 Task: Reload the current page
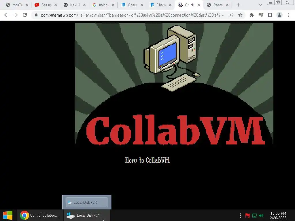[x=25, y=15]
